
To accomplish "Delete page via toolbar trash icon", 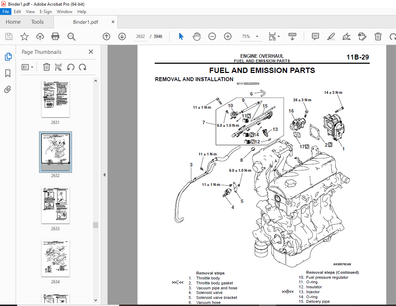I will [x=378, y=36].
